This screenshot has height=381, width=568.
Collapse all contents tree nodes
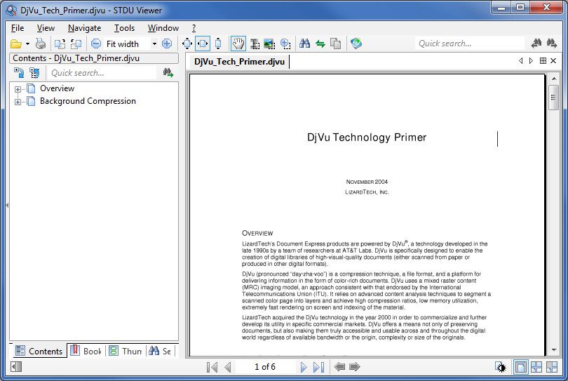point(34,72)
